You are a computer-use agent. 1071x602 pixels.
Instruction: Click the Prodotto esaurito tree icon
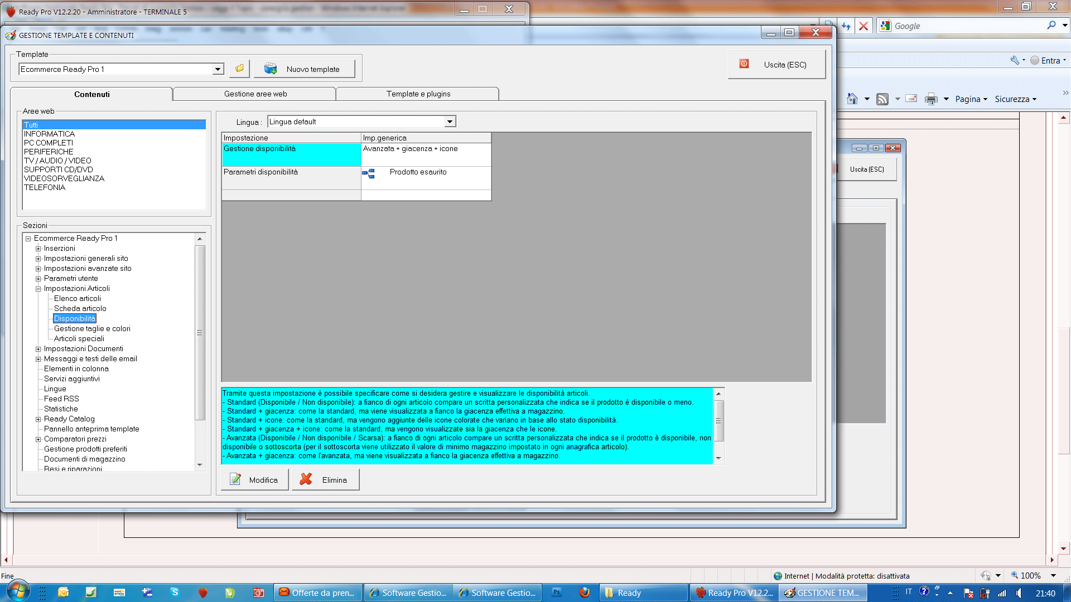coord(368,174)
